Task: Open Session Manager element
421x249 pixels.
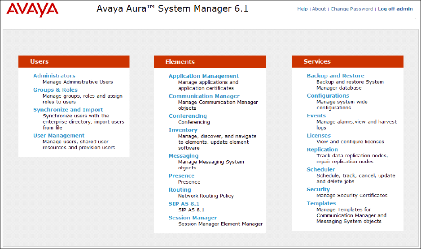Action: coord(193,218)
